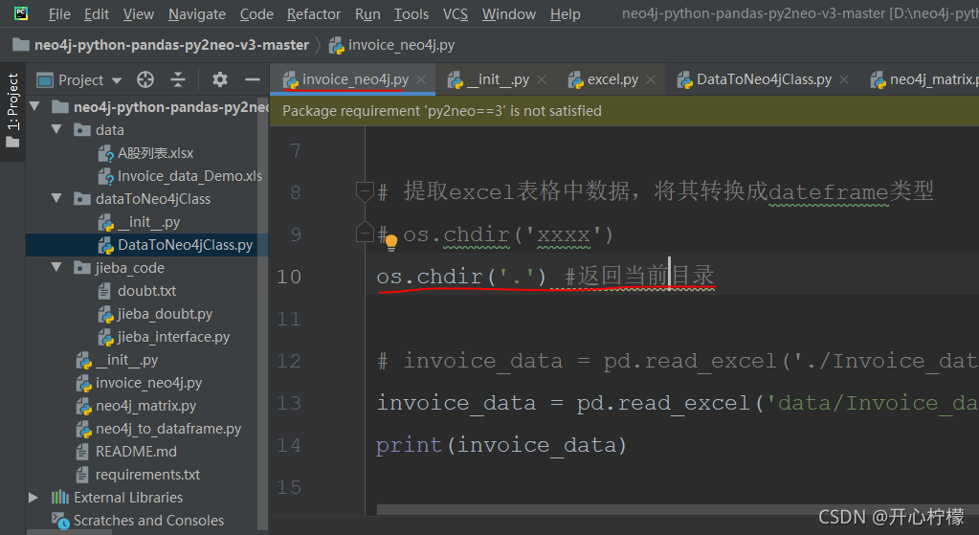This screenshot has height=535, width=979.
Task: Click the pd.read_excel call on line 13
Action: pos(664,403)
